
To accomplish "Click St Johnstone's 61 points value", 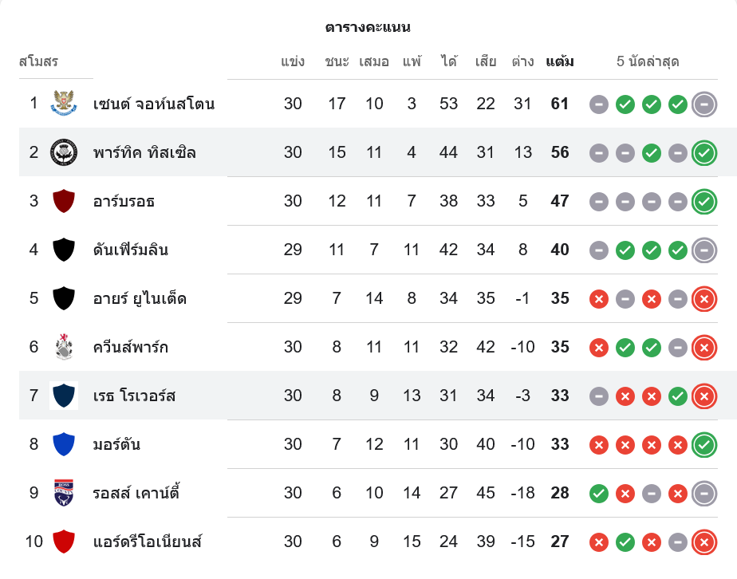I will (560, 104).
